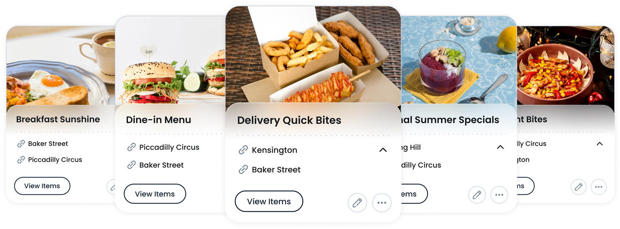Image resolution: width=620 pixels, height=229 pixels.
Task: Open Baker Street location in Delivery Quick Bites
Action: tap(276, 170)
